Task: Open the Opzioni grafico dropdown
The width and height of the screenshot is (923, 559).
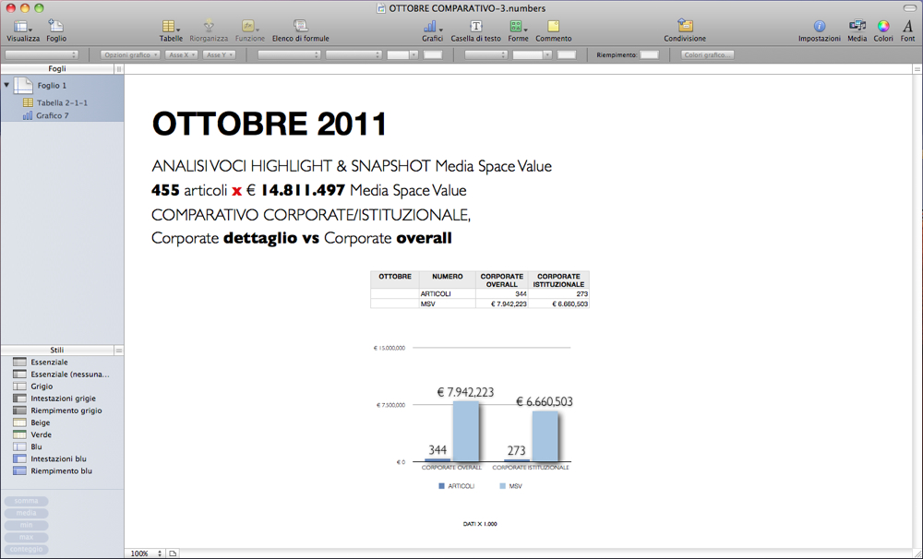Action: [x=128, y=55]
